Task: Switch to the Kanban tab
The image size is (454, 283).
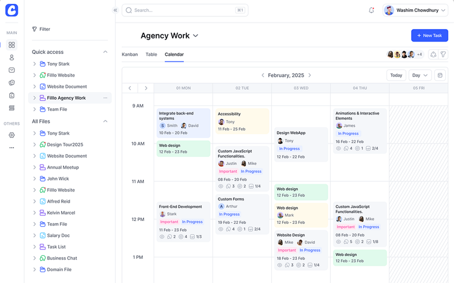Action: point(130,54)
